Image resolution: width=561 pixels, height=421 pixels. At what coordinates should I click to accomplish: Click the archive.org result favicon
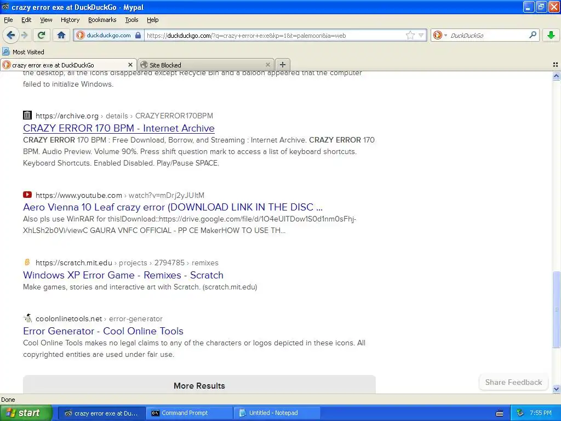[27, 115]
